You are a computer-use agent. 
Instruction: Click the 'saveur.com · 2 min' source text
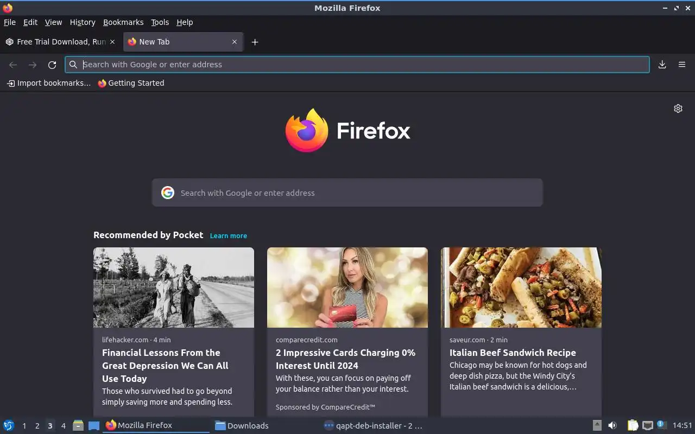478,340
